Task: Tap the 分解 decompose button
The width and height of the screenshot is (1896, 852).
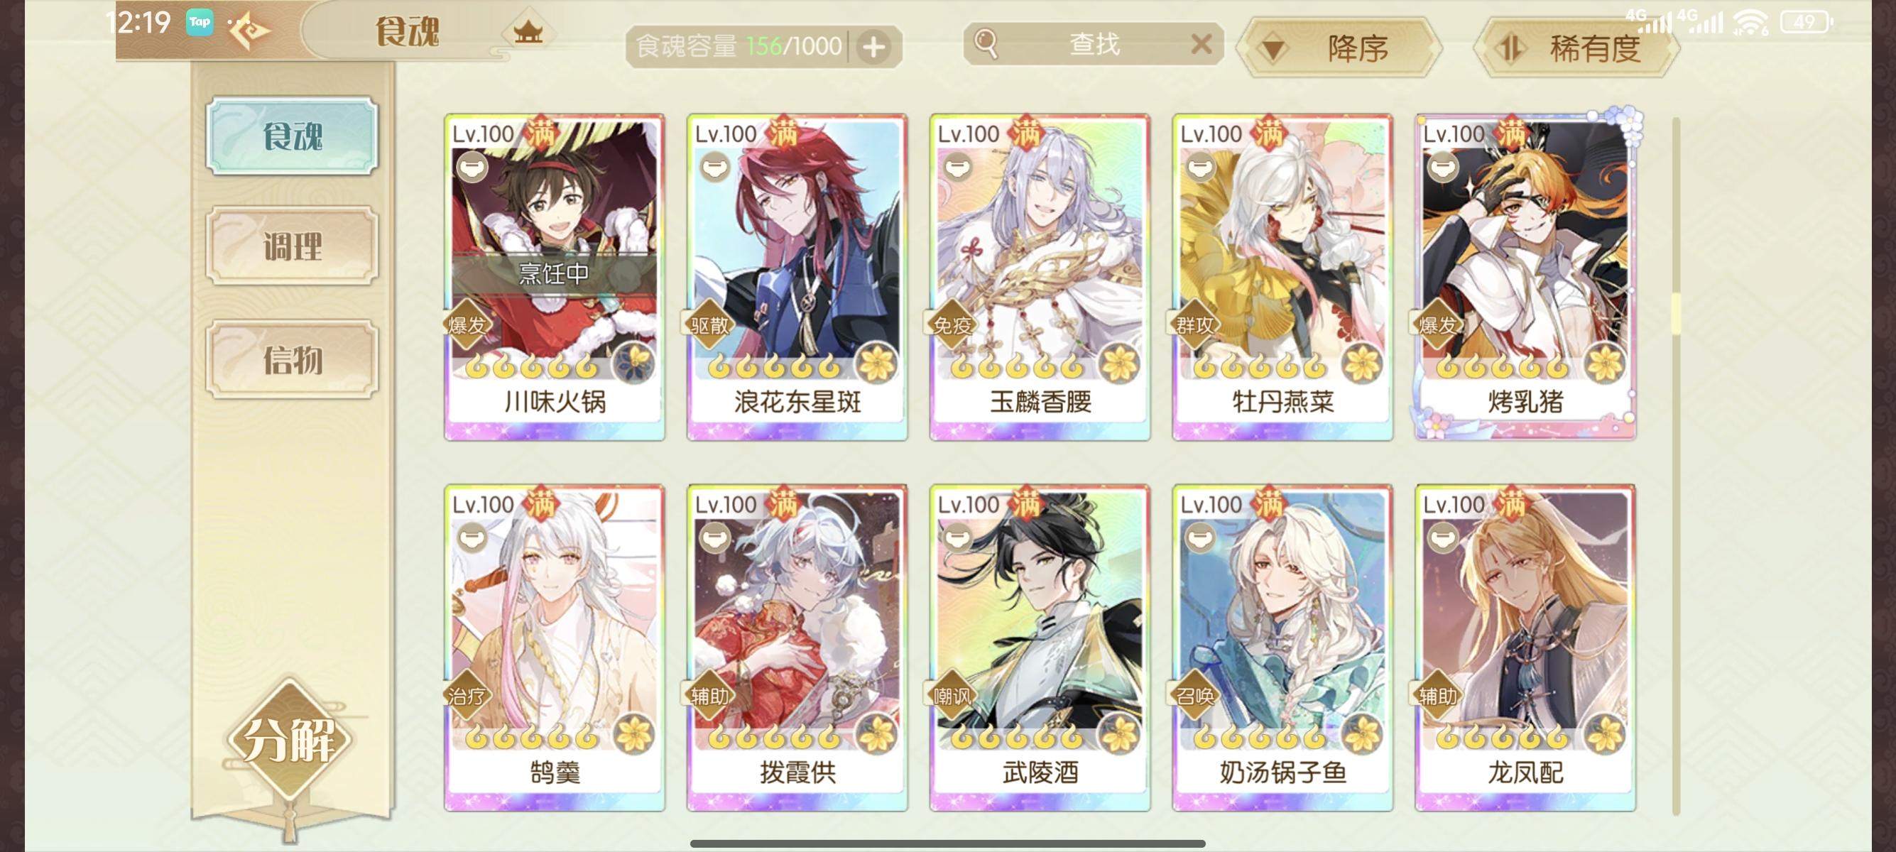Action: (289, 739)
